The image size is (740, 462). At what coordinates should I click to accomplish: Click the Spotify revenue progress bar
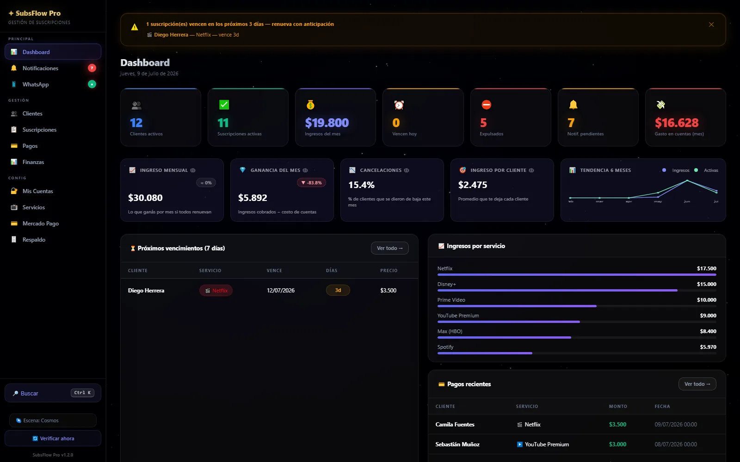point(577,353)
